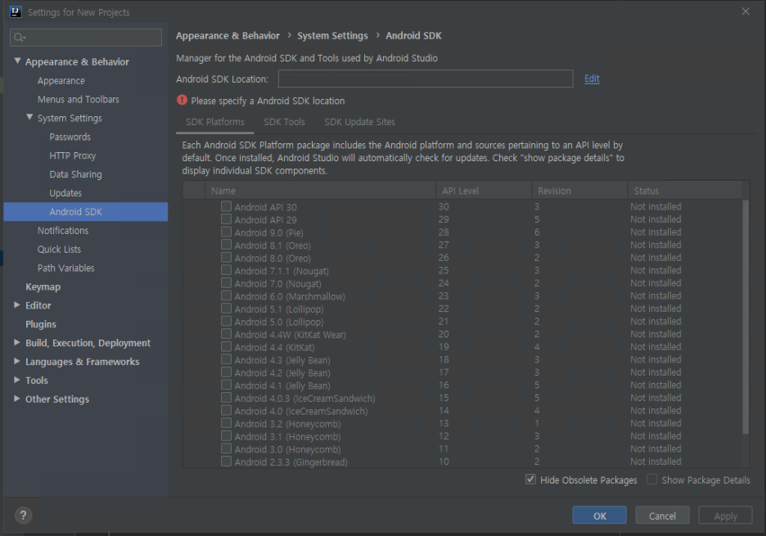
Task: Sort the table by Revision column
Action: pos(579,191)
